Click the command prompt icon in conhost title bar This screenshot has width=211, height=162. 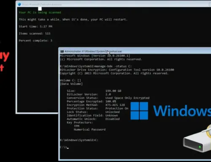pos(62,52)
